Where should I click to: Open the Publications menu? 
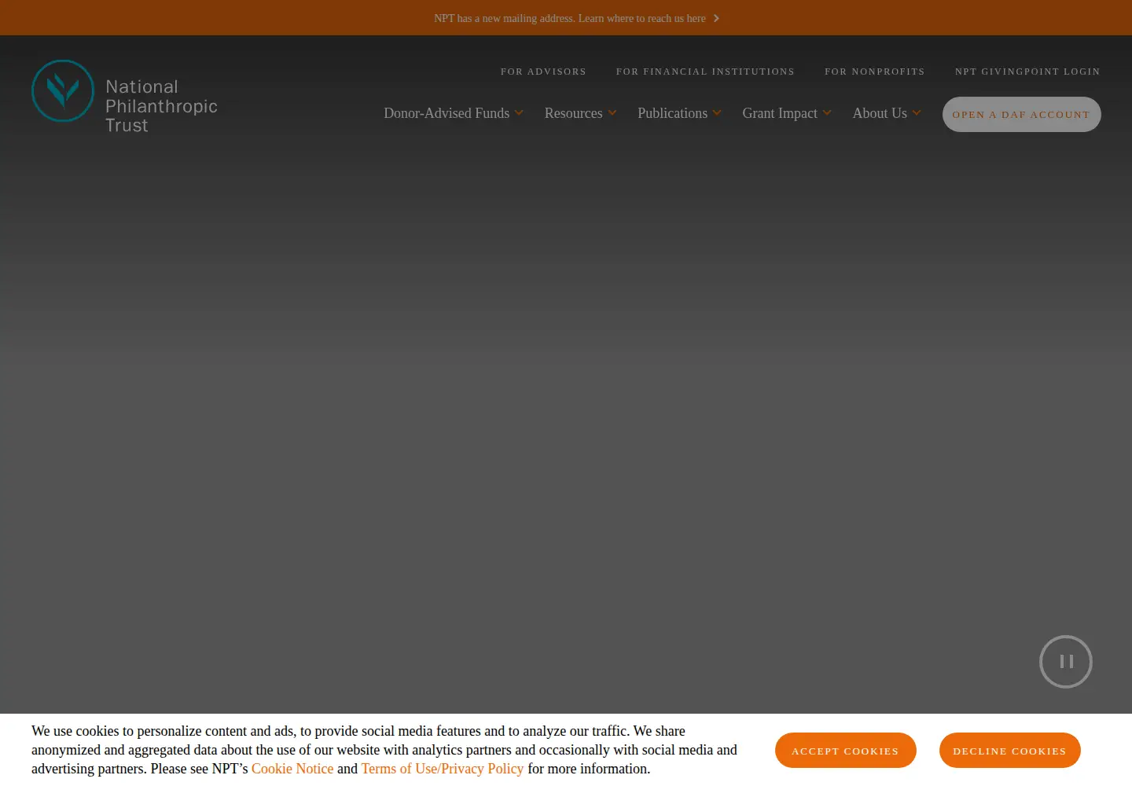(x=672, y=113)
